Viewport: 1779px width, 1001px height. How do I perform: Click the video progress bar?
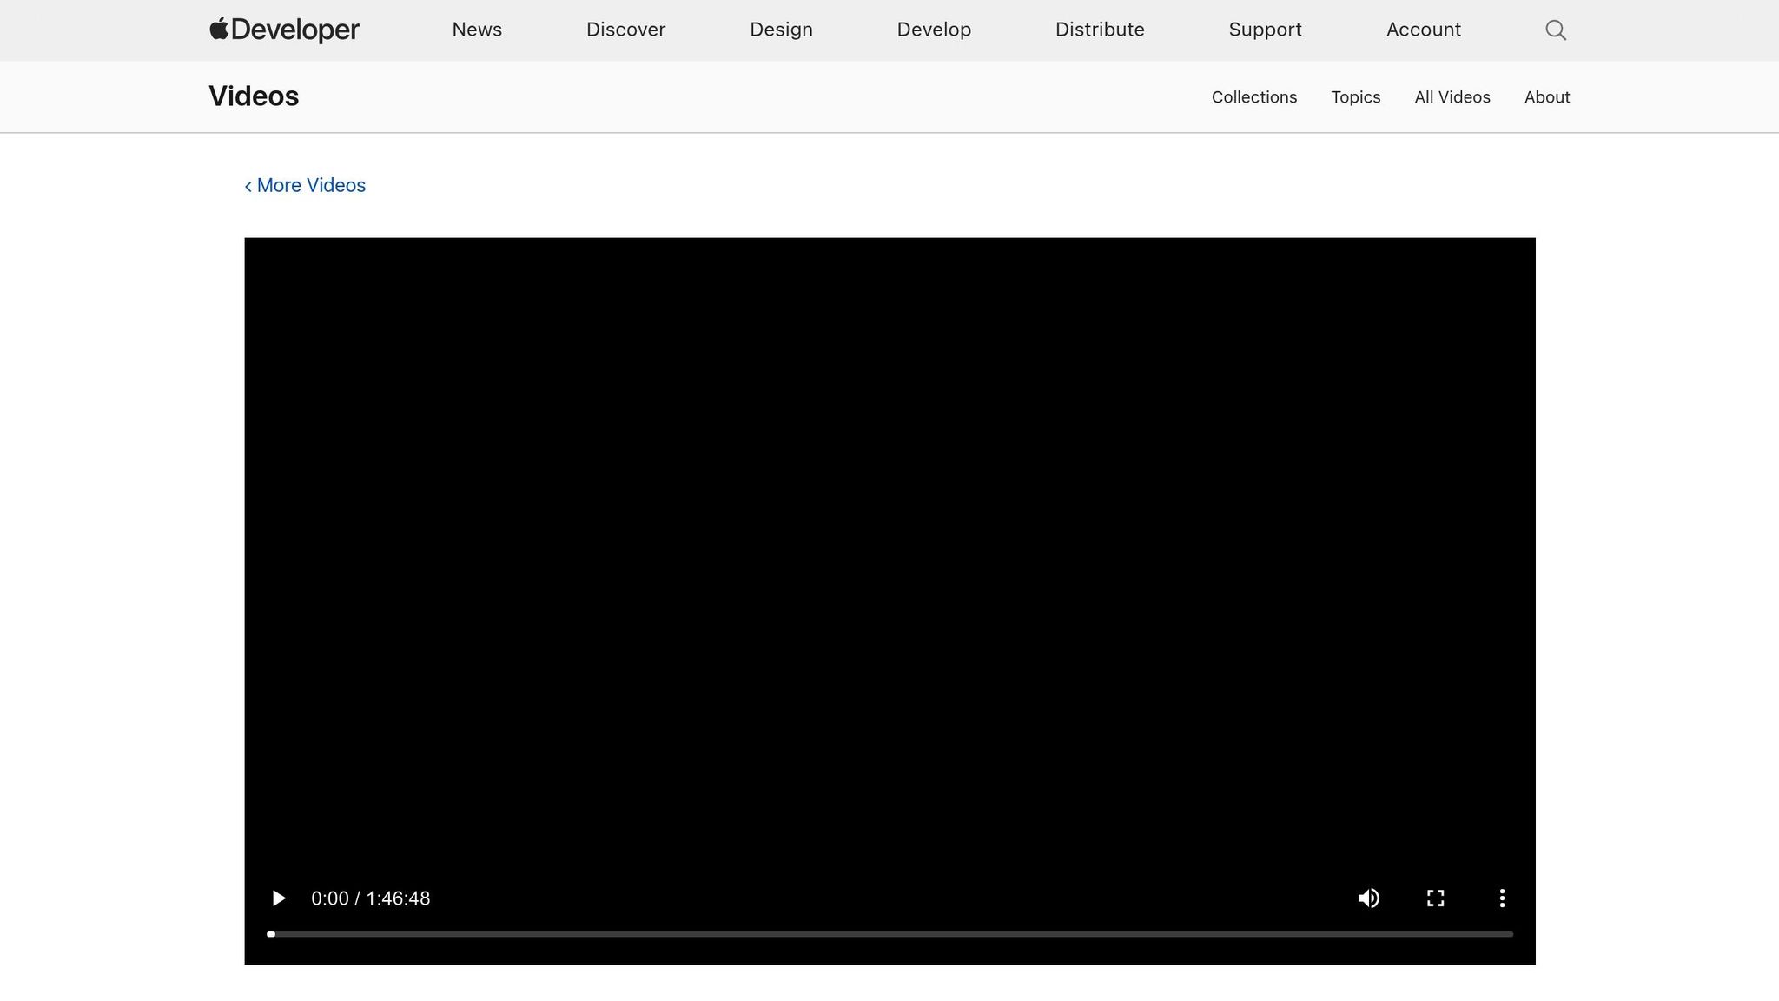click(x=889, y=934)
